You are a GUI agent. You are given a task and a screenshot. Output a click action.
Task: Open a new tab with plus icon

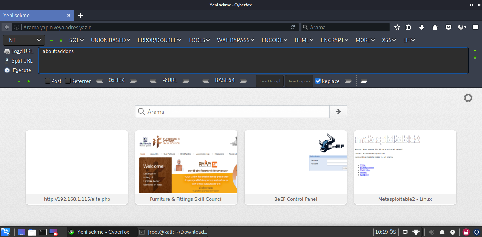tap(80, 16)
